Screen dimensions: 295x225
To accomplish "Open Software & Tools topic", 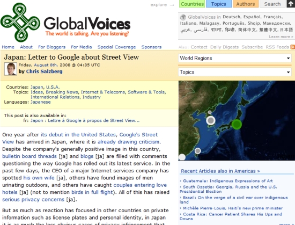I will pos(146,92).
